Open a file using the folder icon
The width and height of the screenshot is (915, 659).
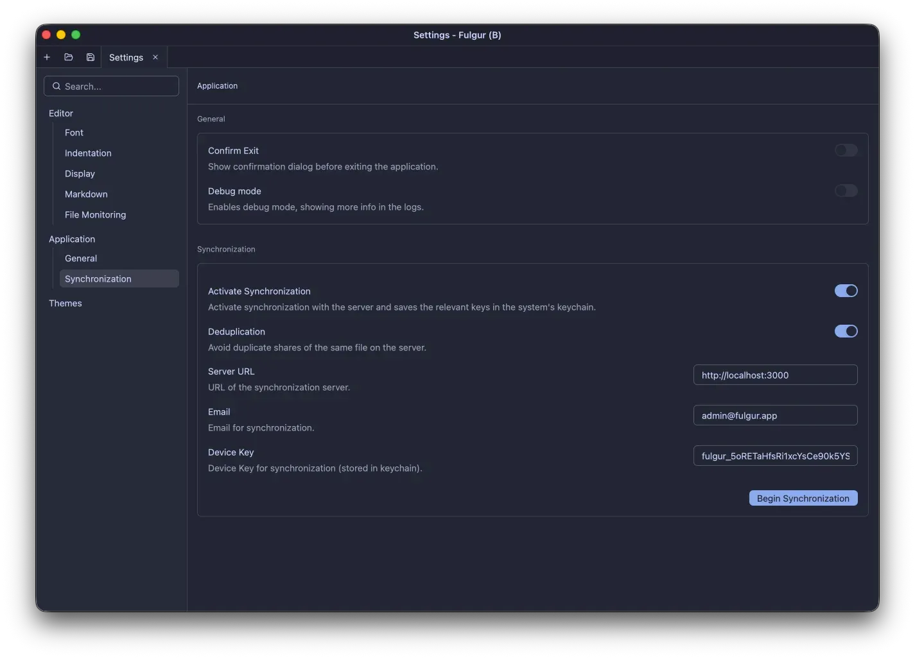click(69, 57)
